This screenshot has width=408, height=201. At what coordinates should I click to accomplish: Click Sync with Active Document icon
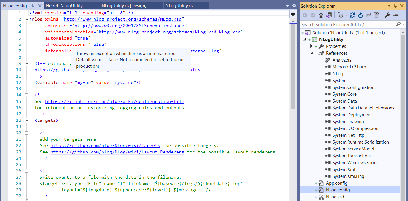[352, 15]
